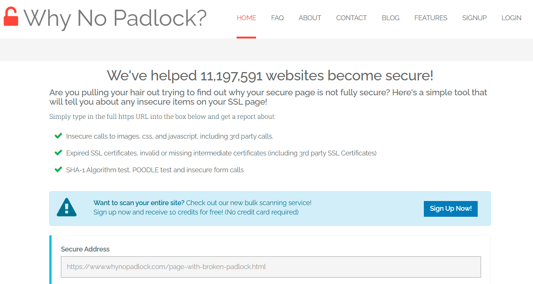This screenshot has height=284, width=533.
Task: Visit the BLOG section
Action: click(x=391, y=18)
